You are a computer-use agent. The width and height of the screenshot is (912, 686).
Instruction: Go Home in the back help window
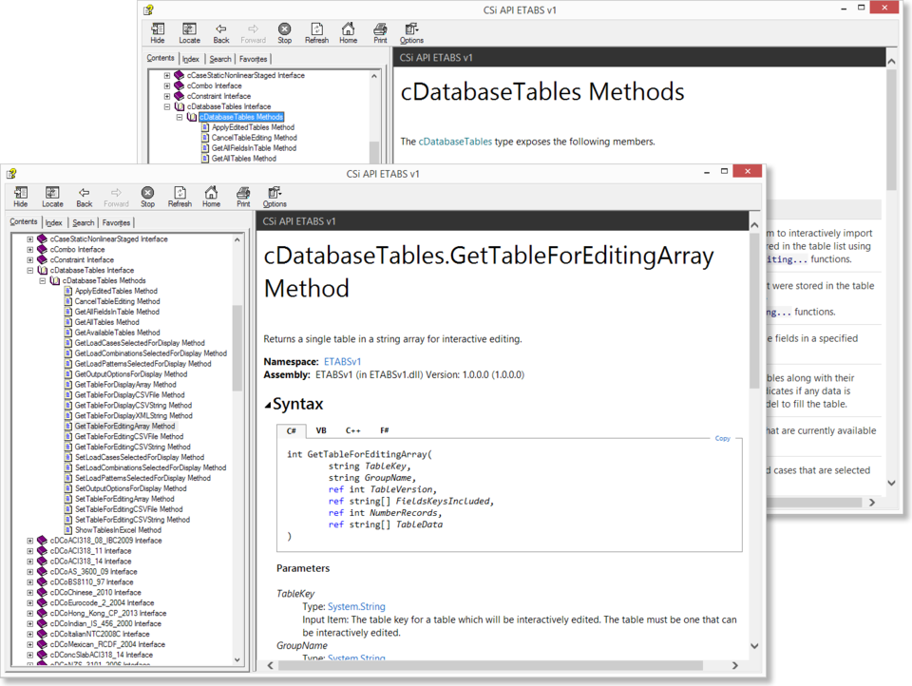pyautogui.click(x=349, y=33)
